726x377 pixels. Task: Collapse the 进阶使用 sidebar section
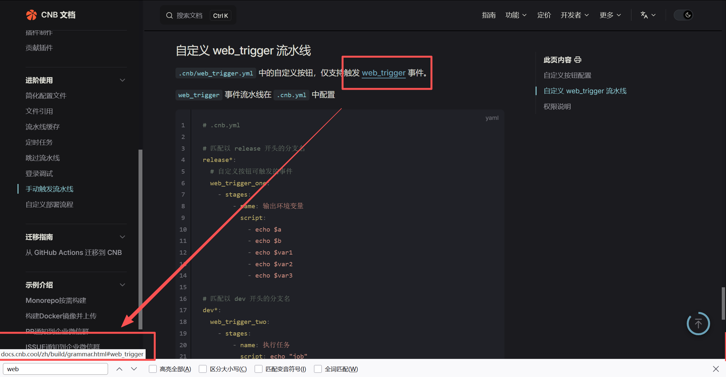122,80
